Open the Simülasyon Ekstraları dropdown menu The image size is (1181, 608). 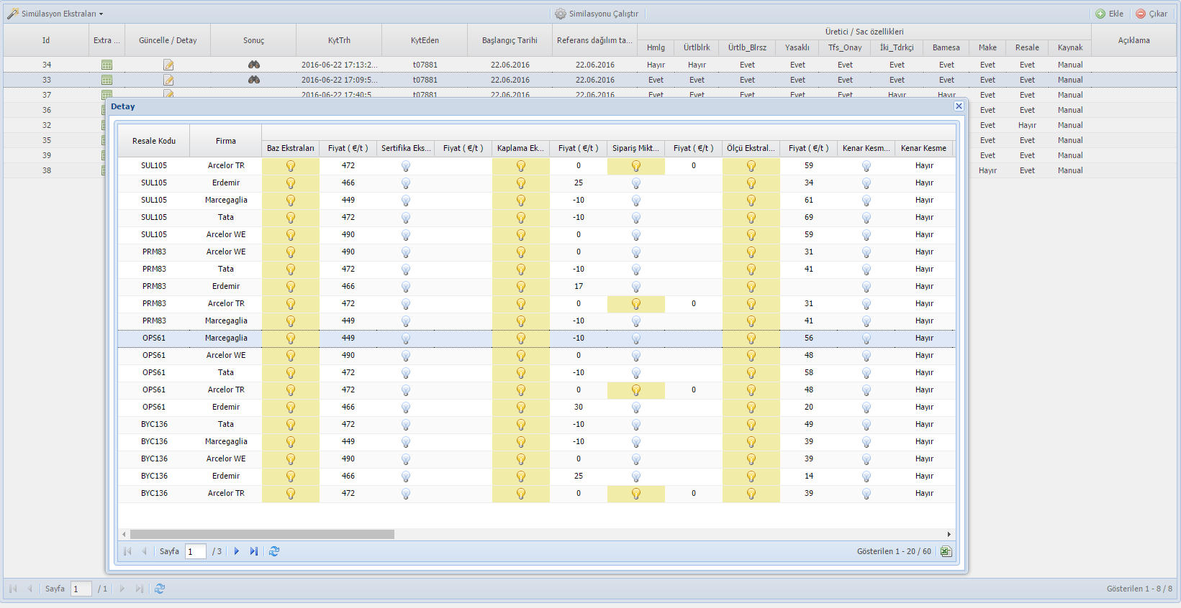pyautogui.click(x=56, y=14)
